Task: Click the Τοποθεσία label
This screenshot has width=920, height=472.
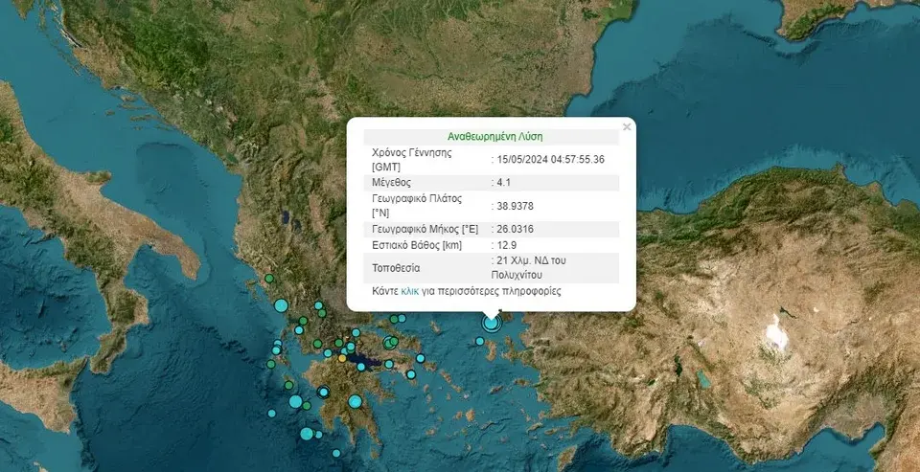Action: [396, 268]
